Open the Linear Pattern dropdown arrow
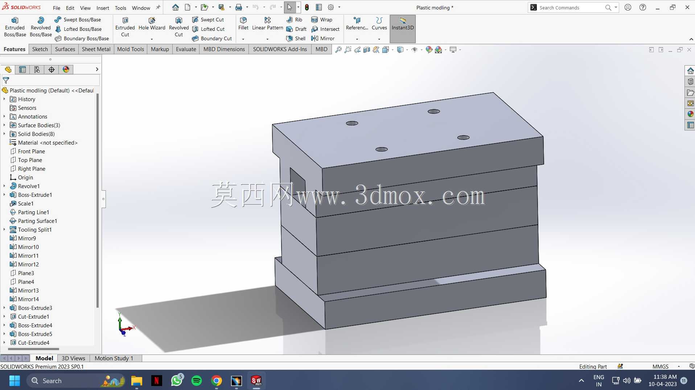Viewport: 695px width, 390px height. point(267,39)
